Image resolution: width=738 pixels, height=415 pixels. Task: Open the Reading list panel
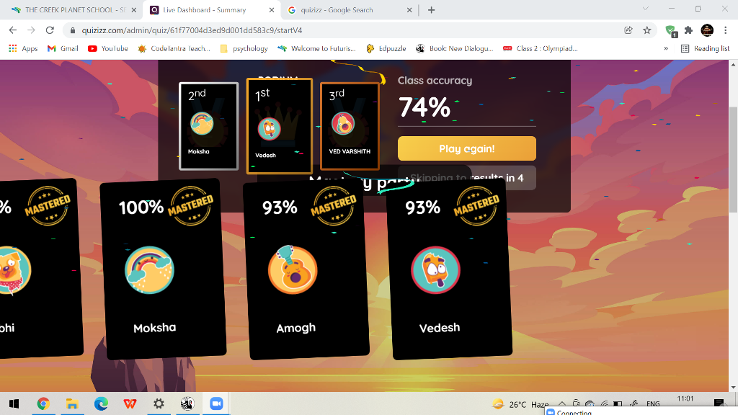pyautogui.click(x=705, y=48)
